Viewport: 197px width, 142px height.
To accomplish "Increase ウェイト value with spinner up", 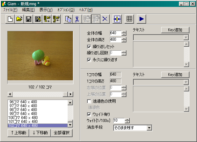I will (127, 119).
